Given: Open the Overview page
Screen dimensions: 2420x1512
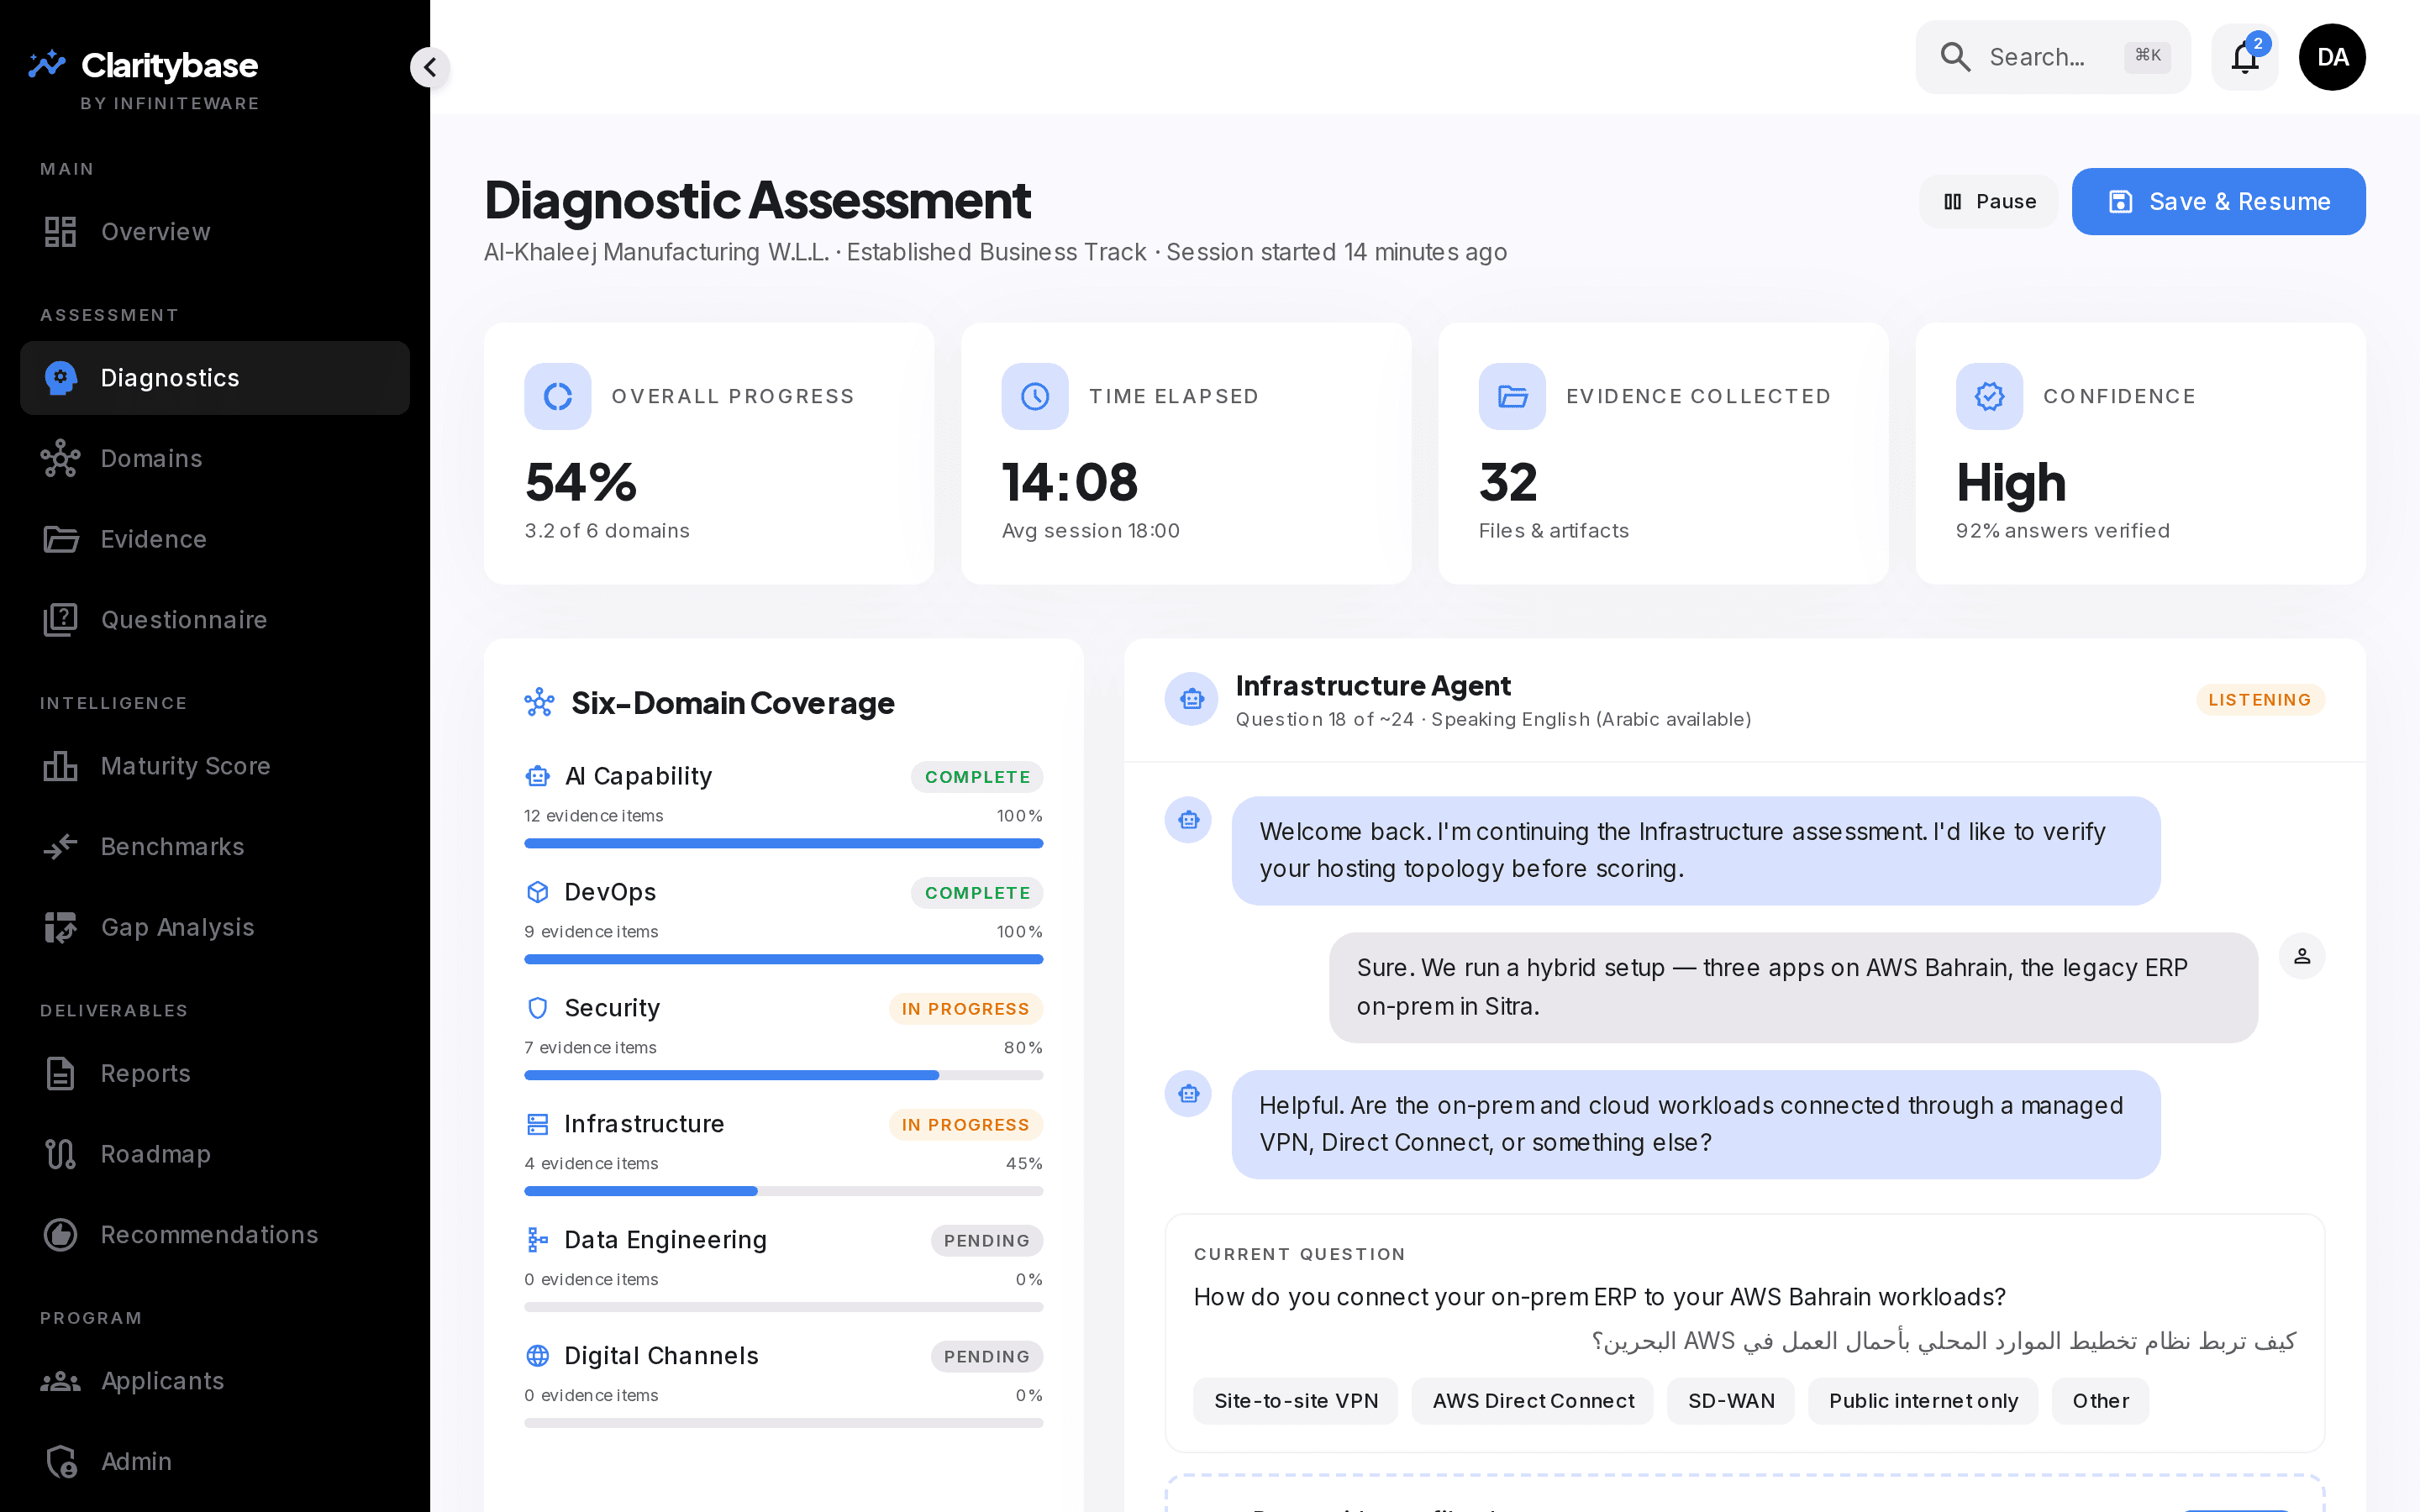Looking at the screenshot, I should coord(215,232).
